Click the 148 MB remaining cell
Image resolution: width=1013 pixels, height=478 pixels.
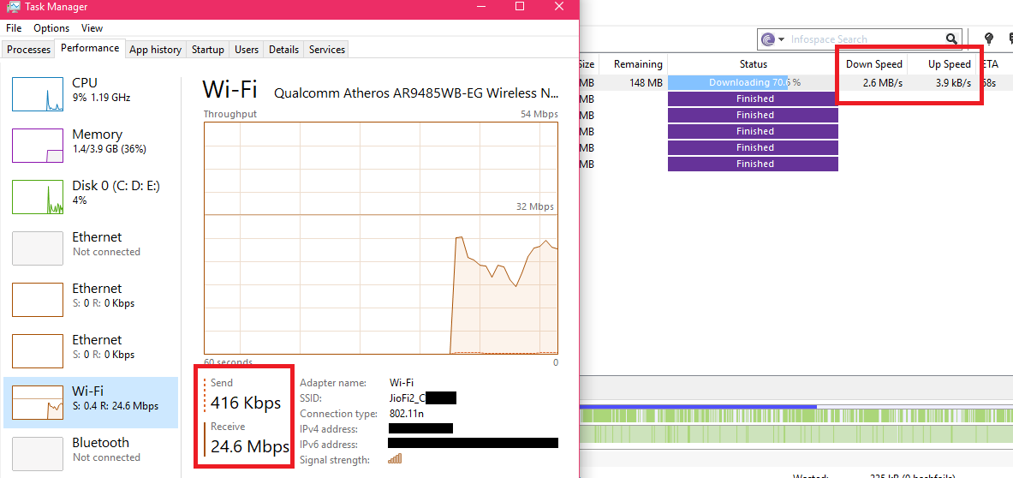(645, 83)
